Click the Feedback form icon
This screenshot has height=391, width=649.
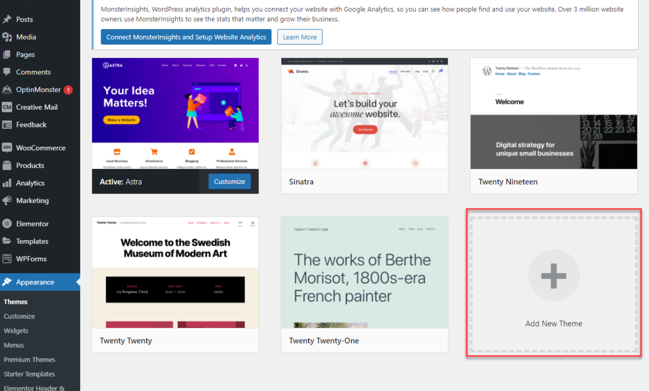point(7,125)
